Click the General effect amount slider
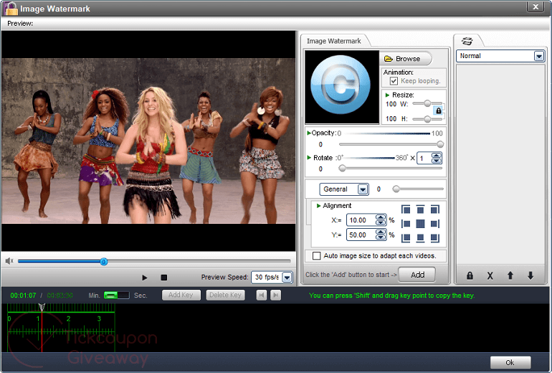 pyautogui.click(x=418, y=189)
